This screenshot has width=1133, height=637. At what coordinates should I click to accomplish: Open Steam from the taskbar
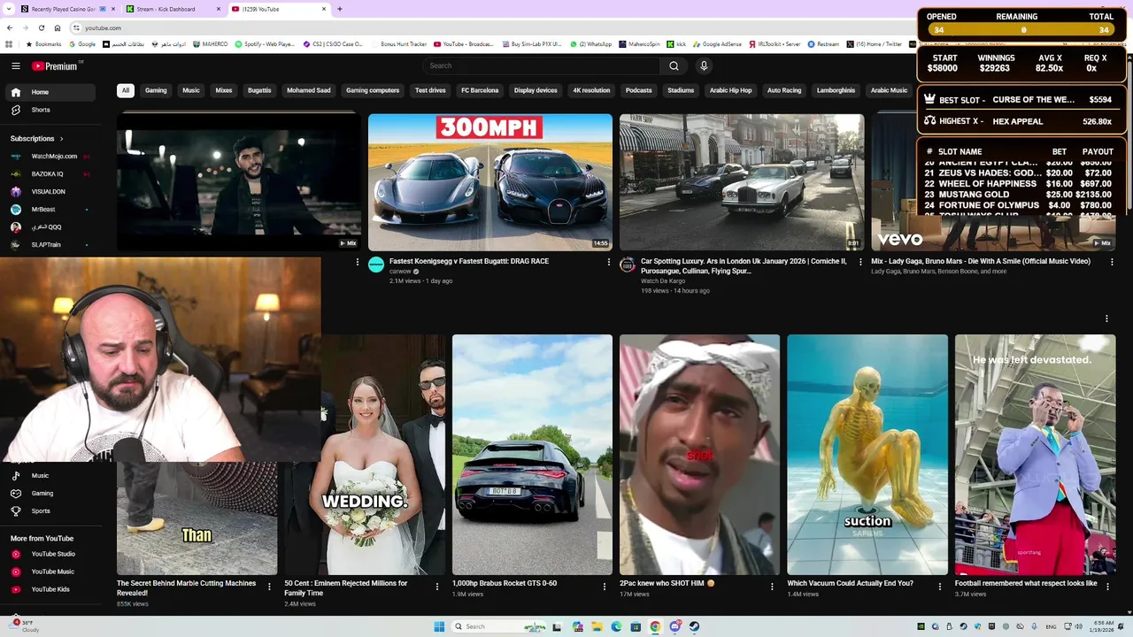[694, 626]
